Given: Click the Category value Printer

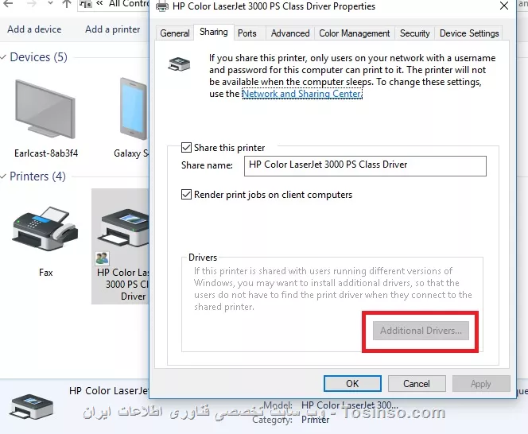Looking at the screenshot, I should (315, 420).
